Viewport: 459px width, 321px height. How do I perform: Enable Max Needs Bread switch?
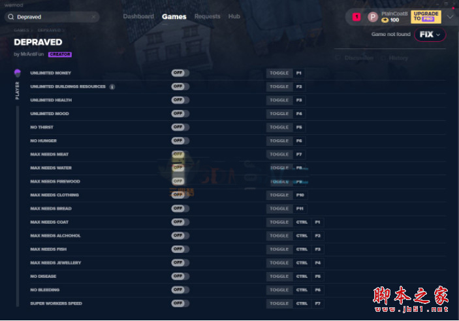point(180,209)
